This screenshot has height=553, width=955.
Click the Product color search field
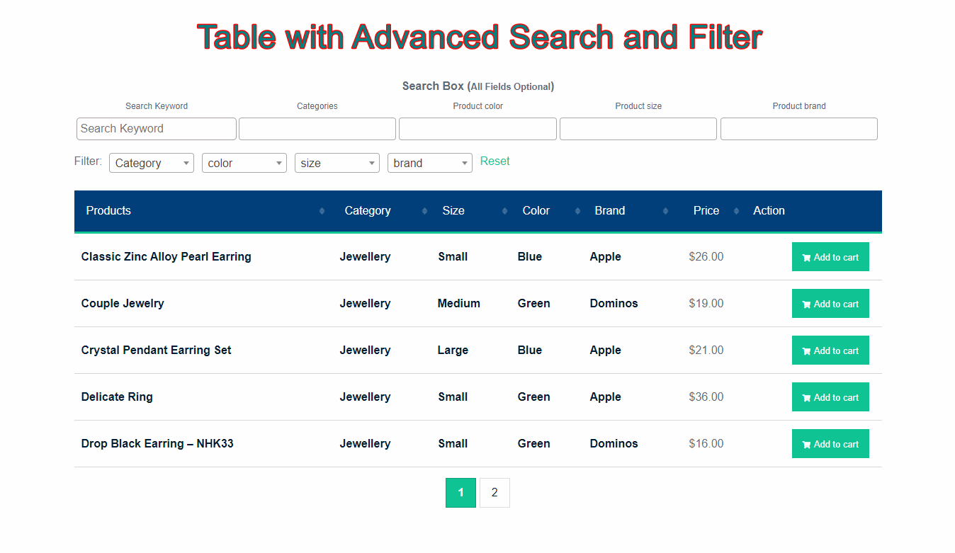477,129
